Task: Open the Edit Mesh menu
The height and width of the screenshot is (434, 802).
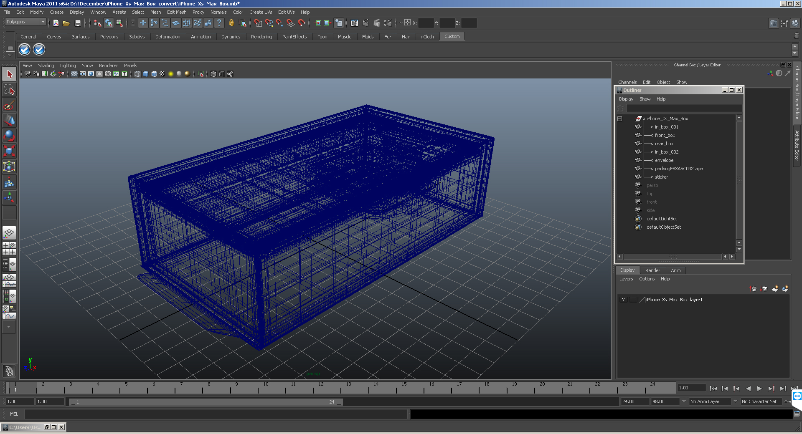Action: (177, 12)
